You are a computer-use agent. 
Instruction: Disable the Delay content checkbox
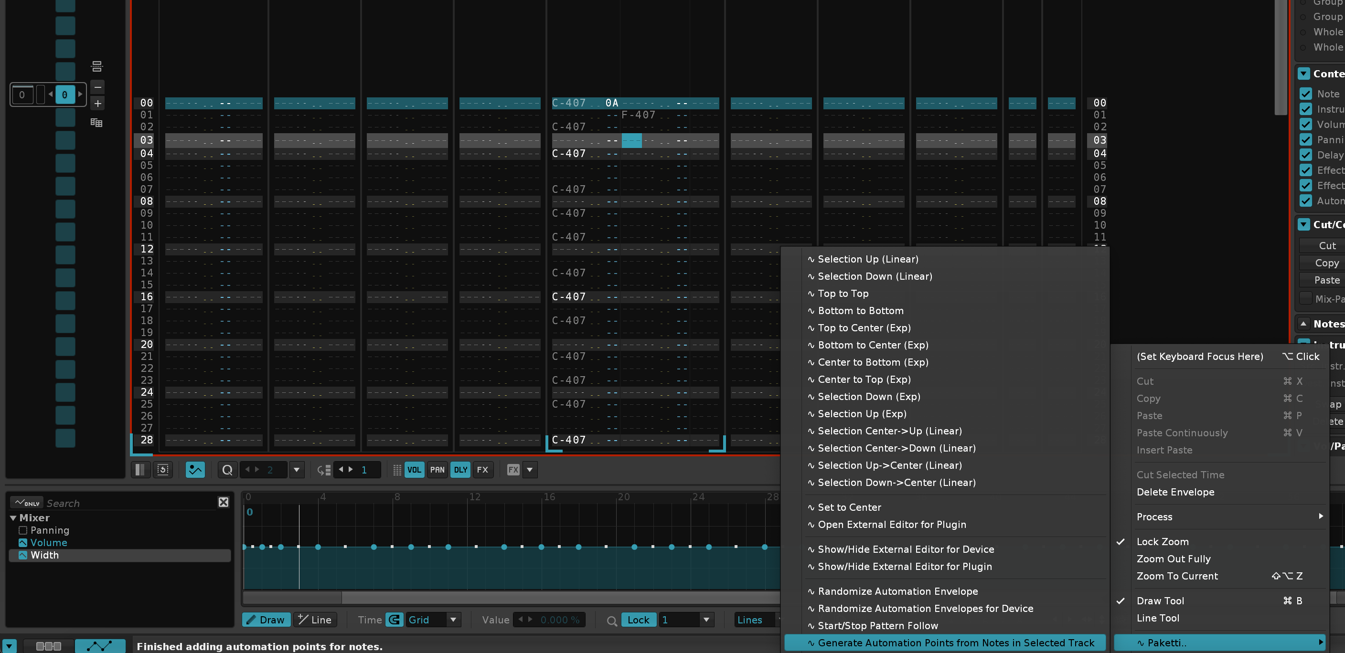click(x=1306, y=155)
